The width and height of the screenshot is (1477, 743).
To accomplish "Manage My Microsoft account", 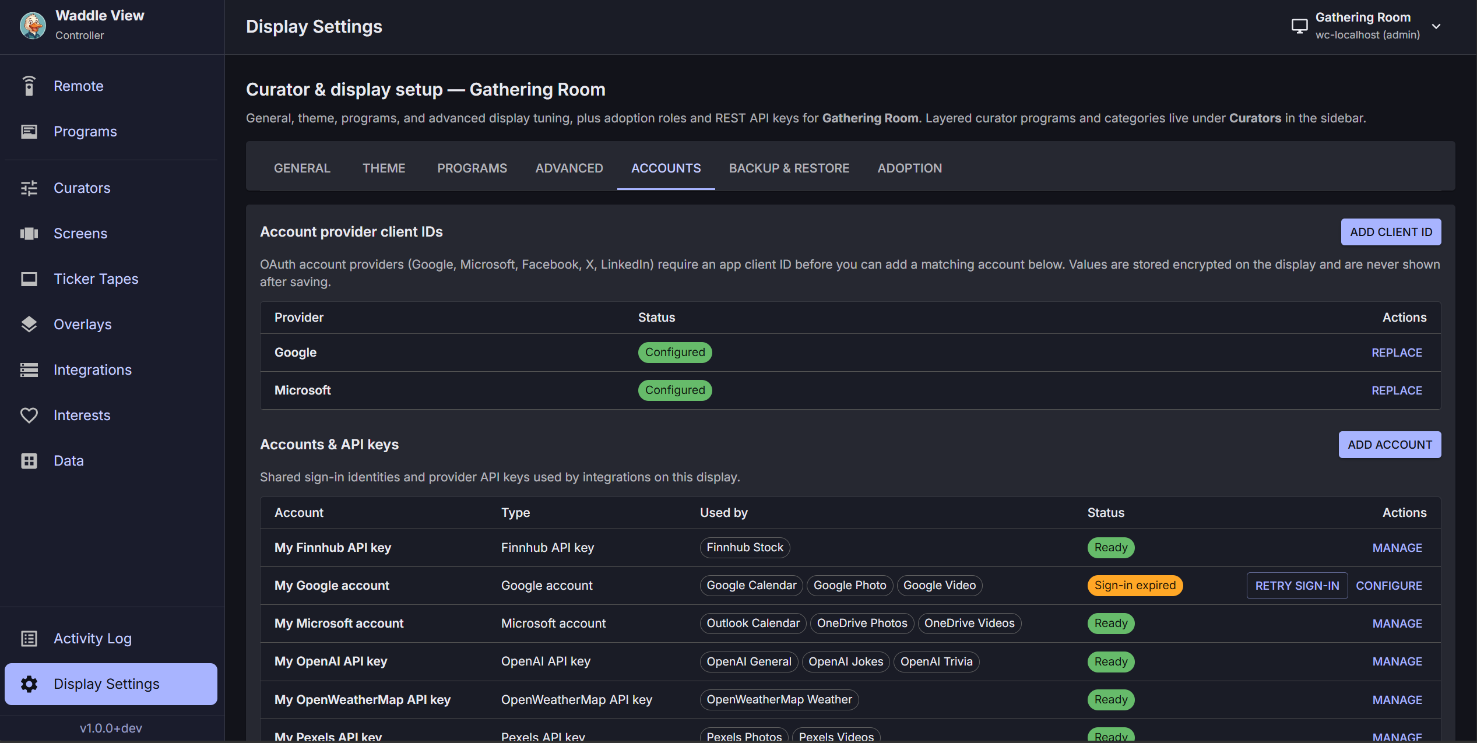I will pos(1397,624).
